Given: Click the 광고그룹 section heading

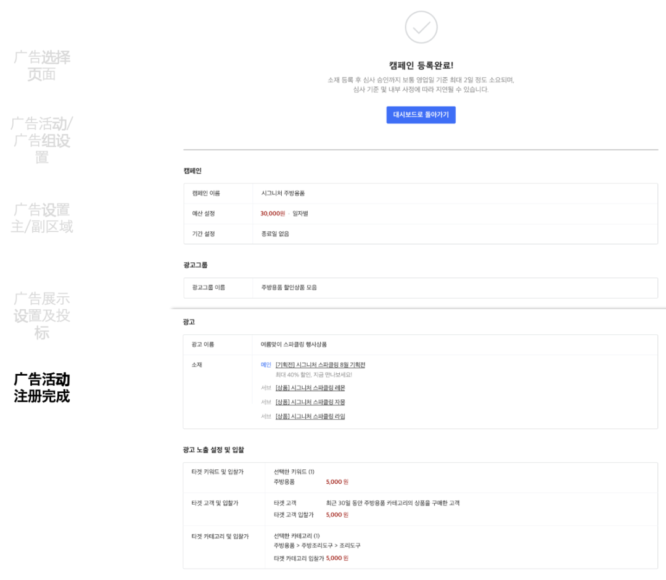Looking at the screenshot, I should pos(195,265).
